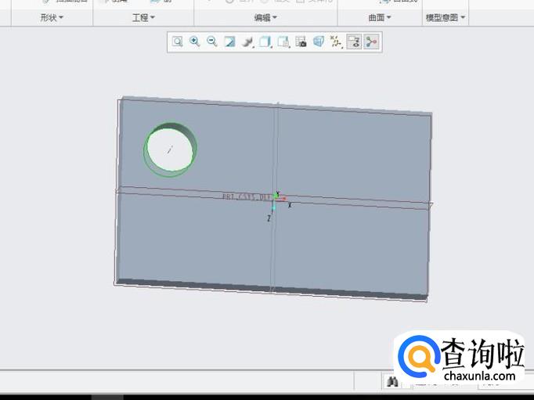Open the saved orientations list
This screenshot has height=400, width=534.
click(x=265, y=42)
